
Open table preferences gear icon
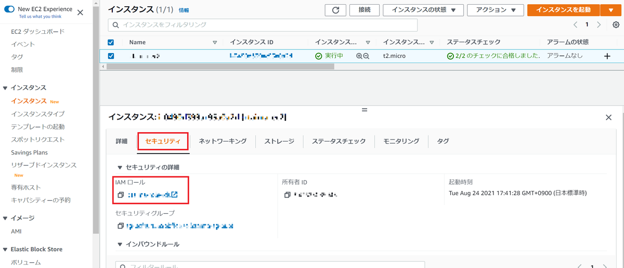point(616,24)
